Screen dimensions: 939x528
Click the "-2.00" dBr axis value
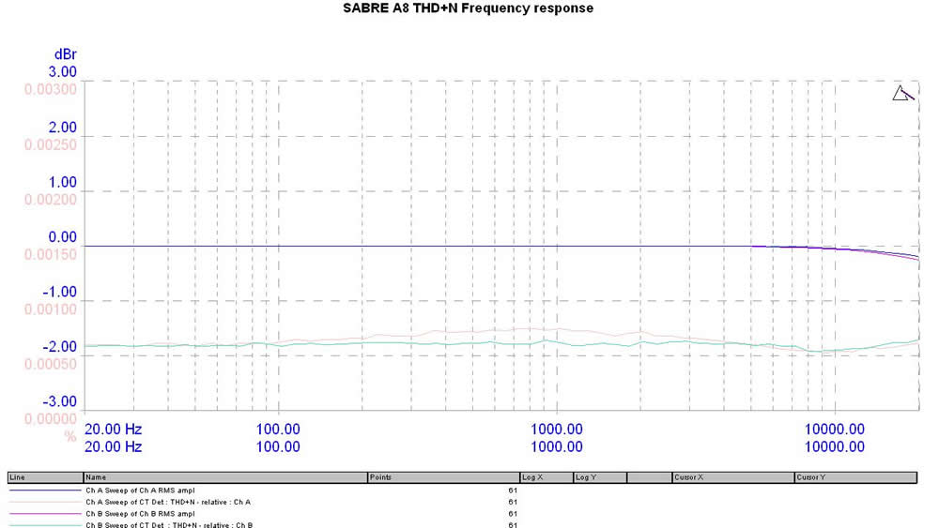59,347
